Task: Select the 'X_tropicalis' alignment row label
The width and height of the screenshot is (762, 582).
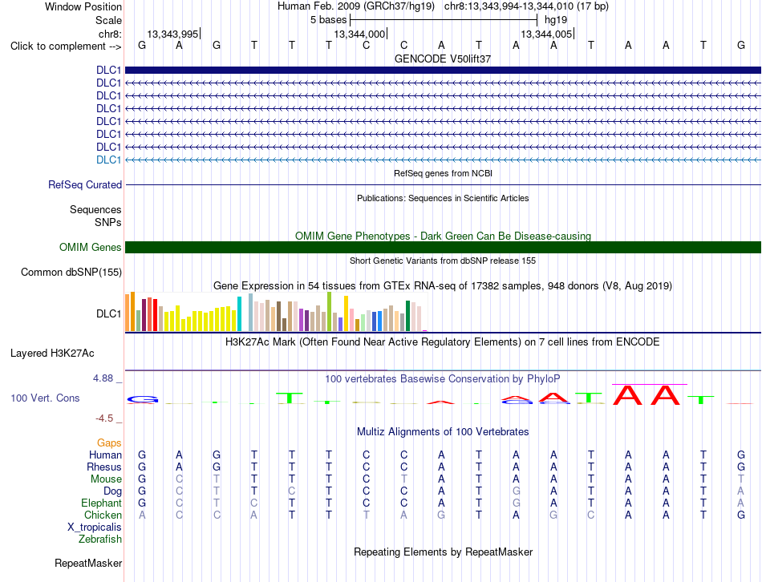Action: point(95,527)
